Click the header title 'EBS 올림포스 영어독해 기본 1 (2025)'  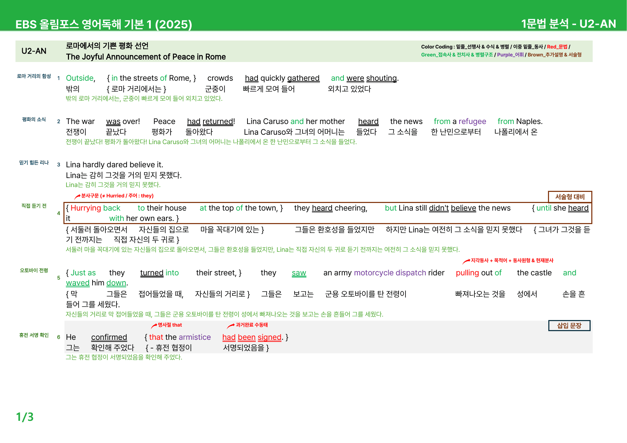[x=104, y=24]
